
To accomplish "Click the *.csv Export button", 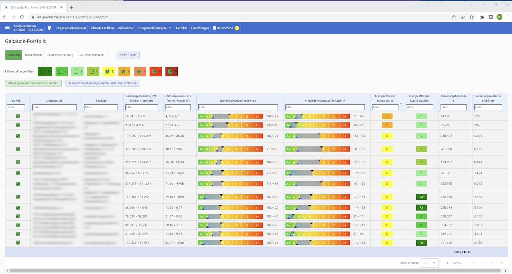I will [x=128, y=55].
